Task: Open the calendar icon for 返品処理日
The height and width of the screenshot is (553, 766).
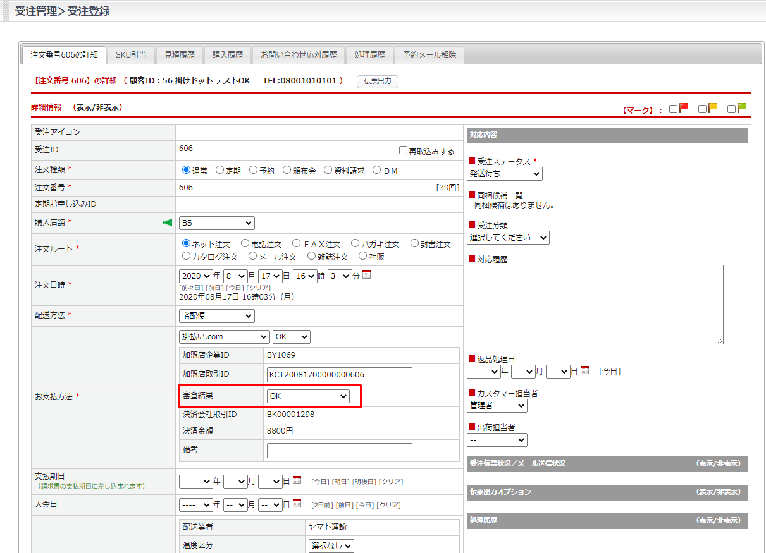Action: coord(585,370)
